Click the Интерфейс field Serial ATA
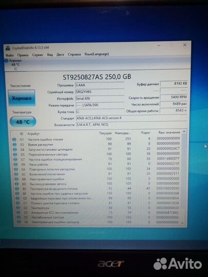The height and width of the screenshot is (277, 208). point(100,98)
